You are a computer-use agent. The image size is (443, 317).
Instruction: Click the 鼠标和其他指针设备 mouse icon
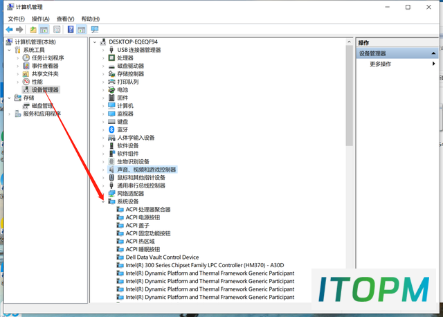tap(111, 177)
